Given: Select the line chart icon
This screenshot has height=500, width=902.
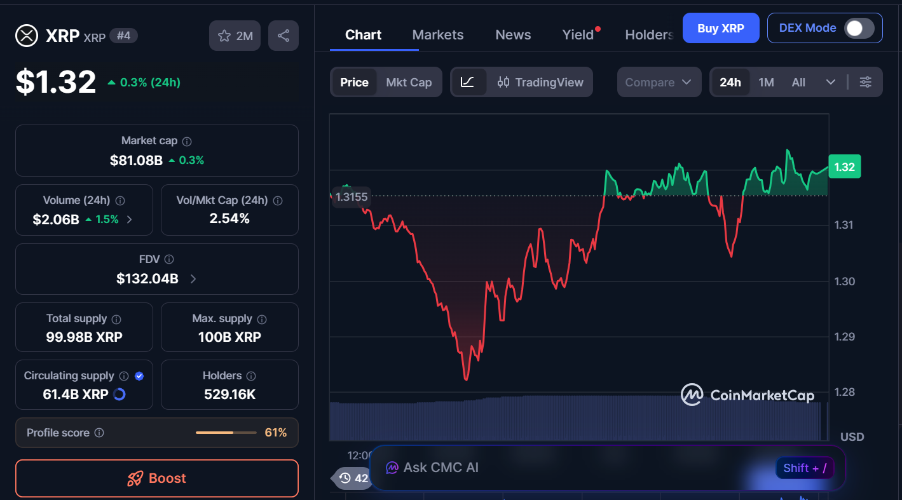Looking at the screenshot, I should pos(468,82).
